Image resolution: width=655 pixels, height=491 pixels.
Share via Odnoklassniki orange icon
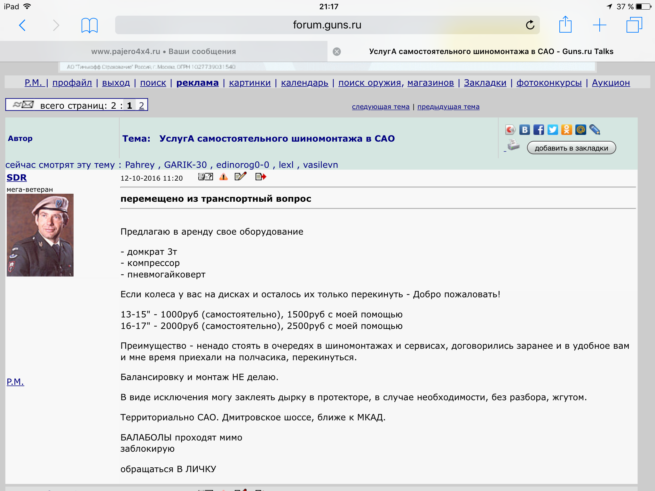[x=566, y=130]
